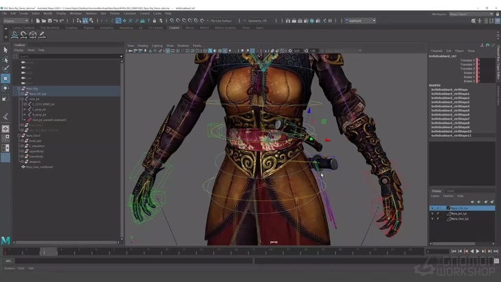Open the Outliner search filter dropdown arrow
Viewport: 501px width, 282px height.
pyautogui.click(x=121, y=56)
